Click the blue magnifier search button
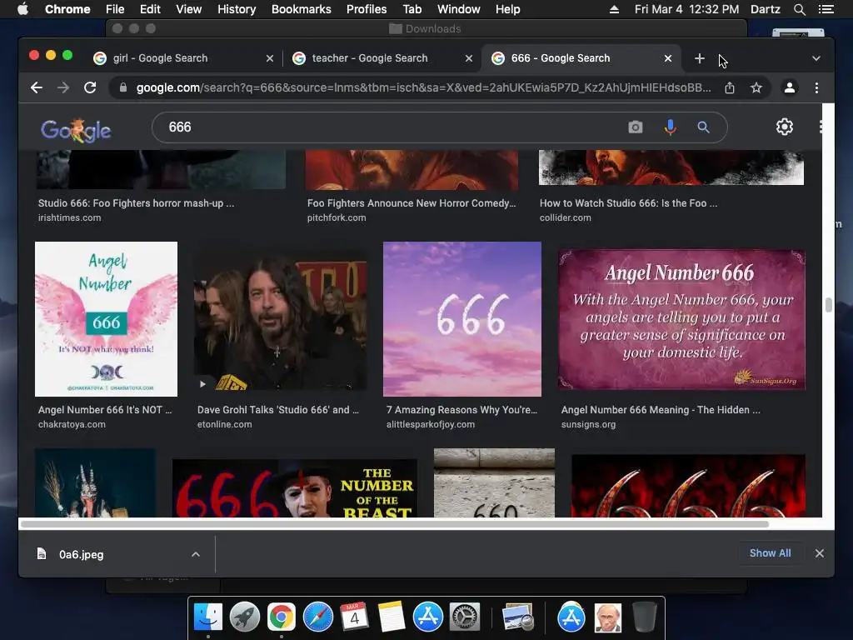Screen dimensions: 853x640 point(703,127)
